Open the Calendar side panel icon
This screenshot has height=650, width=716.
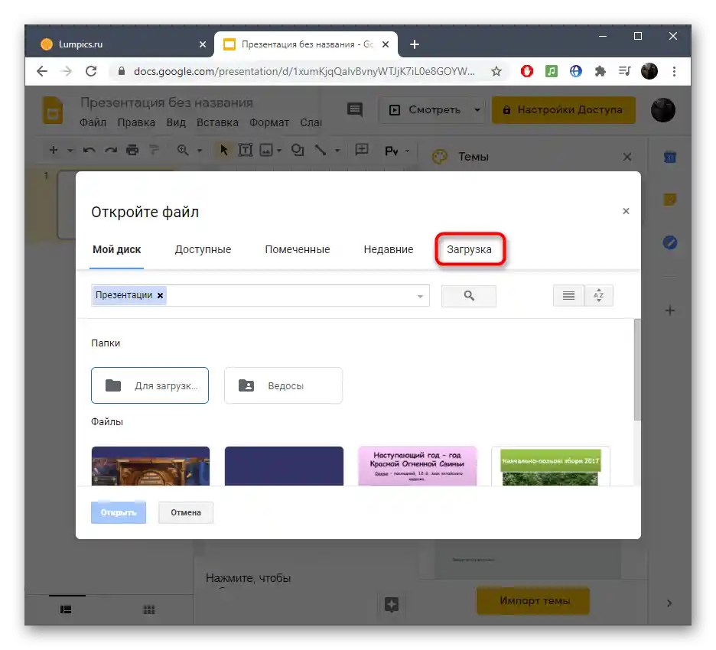click(x=670, y=158)
